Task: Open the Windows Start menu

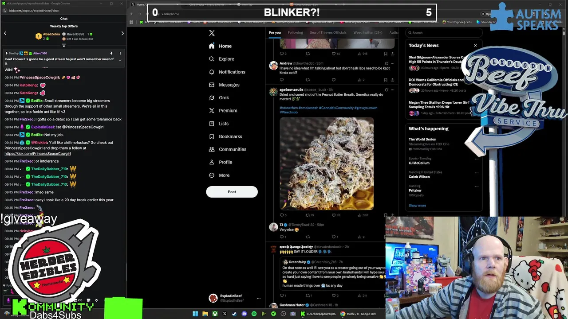Action: coord(195,314)
